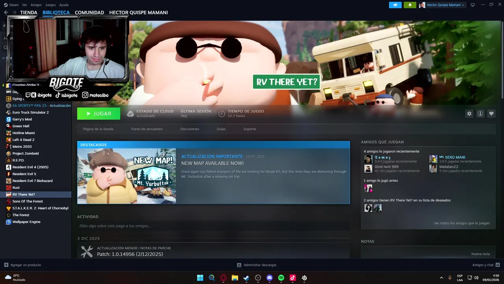Open Página de la tienda link
The height and width of the screenshot is (284, 504).
point(98,129)
